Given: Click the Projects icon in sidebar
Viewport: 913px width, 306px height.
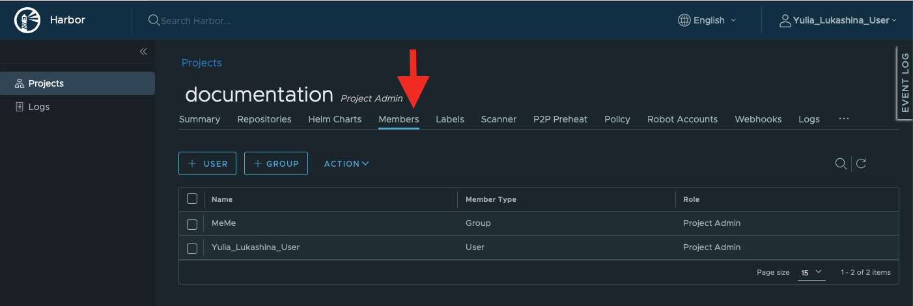Looking at the screenshot, I should (19, 83).
